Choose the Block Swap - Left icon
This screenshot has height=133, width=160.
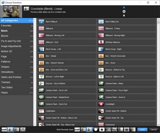pos(41,49)
